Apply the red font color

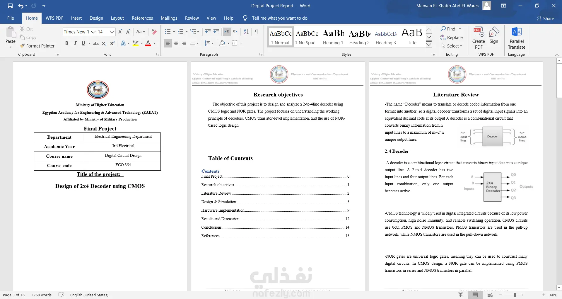coord(148,43)
